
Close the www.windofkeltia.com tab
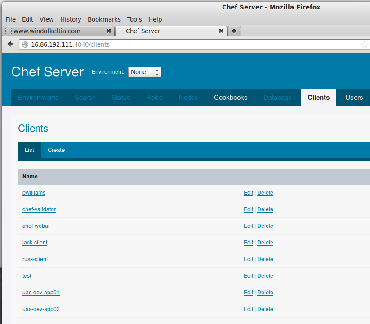pos(108,31)
